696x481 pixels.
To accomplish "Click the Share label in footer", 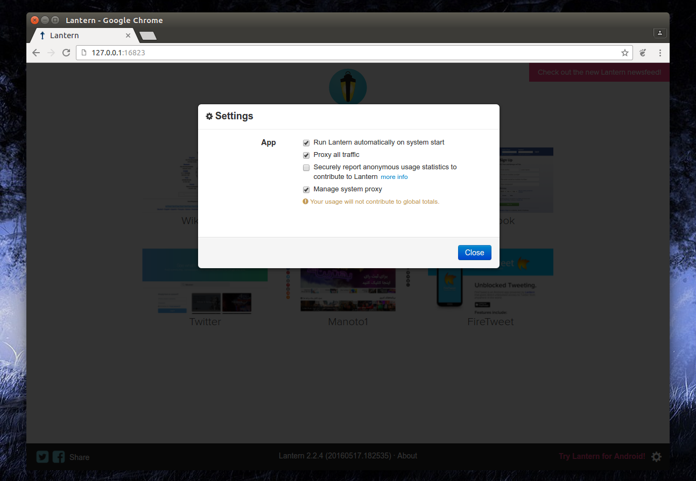I will [x=79, y=457].
